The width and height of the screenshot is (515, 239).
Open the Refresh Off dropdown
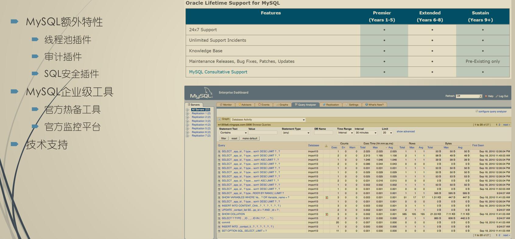(x=469, y=96)
